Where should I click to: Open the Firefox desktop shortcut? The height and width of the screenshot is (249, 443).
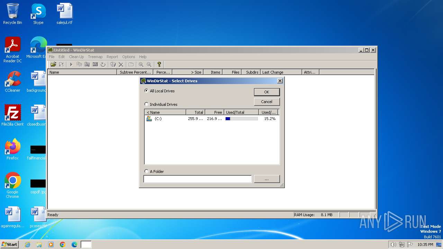12,149
